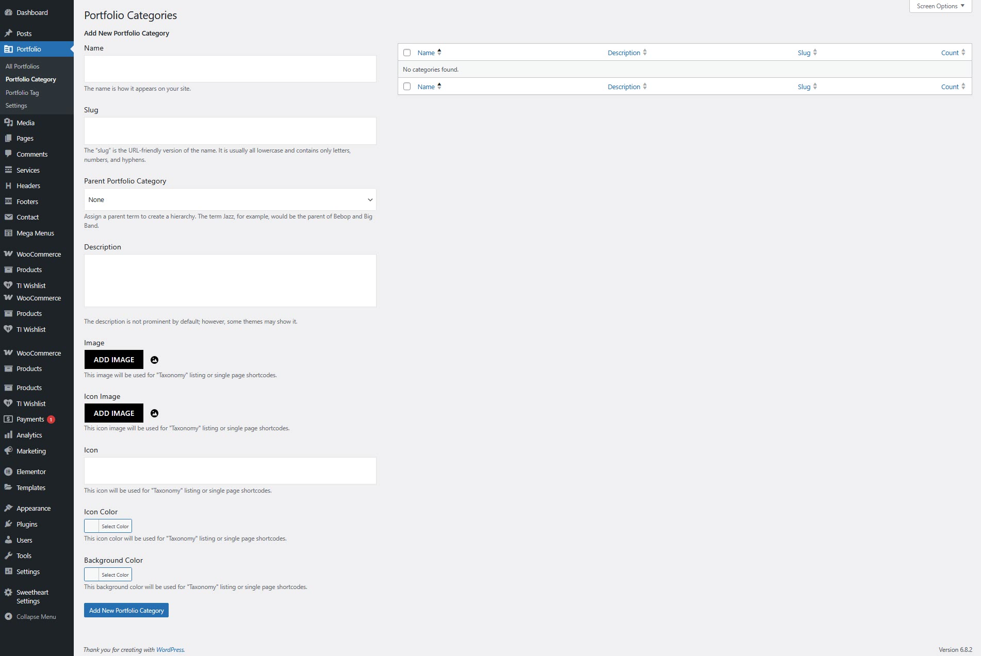
Task: Open the Parent Portfolio Category dropdown
Action: coord(230,199)
